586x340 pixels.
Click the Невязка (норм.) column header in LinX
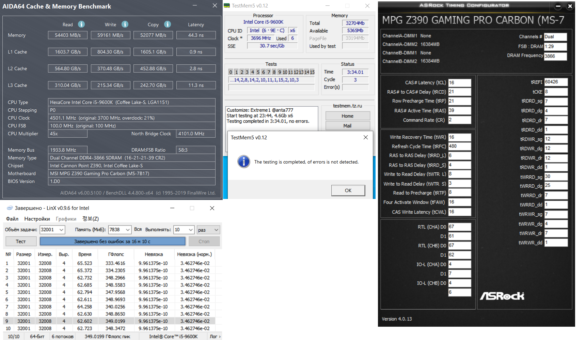(x=194, y=254)
